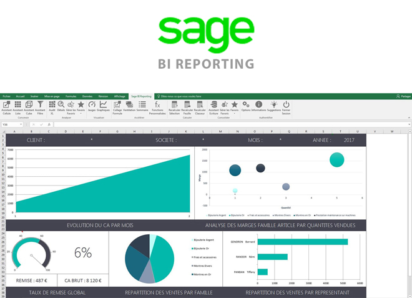Open the Assistant Ecriture tool
The image size is (412, 298).
[x=213, y=108]
